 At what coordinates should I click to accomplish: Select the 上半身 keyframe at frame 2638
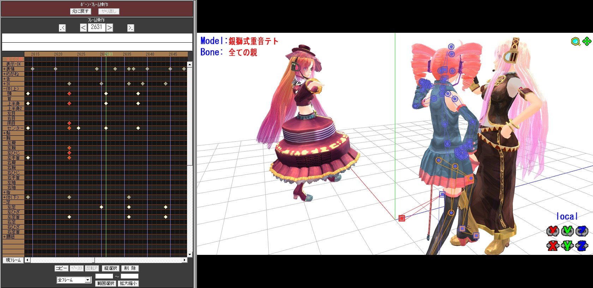(x=138, y=104)
